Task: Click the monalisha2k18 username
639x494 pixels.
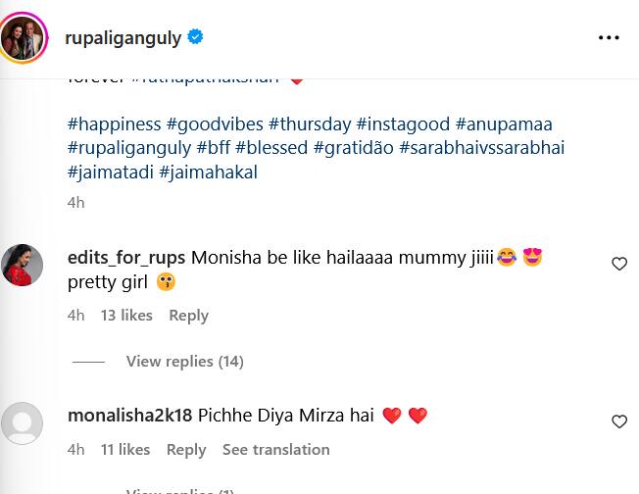Action: [x=129, y=416]
